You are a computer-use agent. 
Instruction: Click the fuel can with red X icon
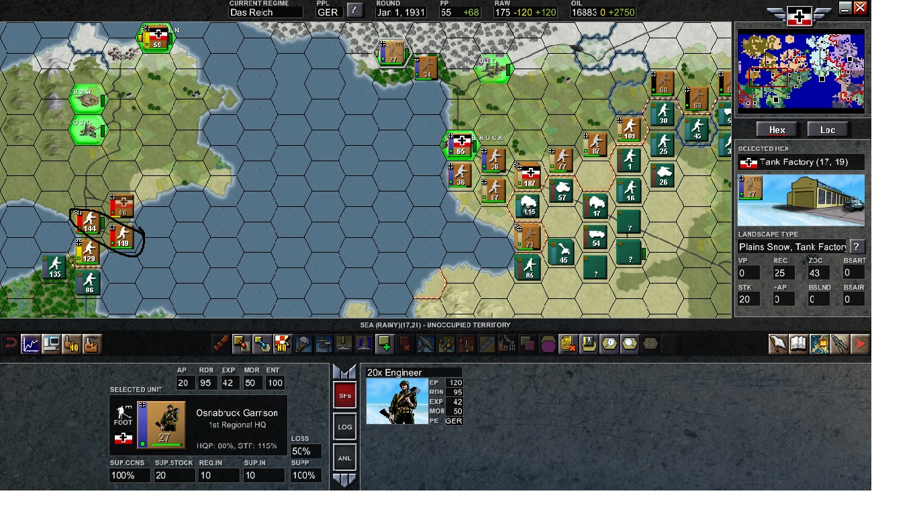pyautogui.click(x=569, y=345)
